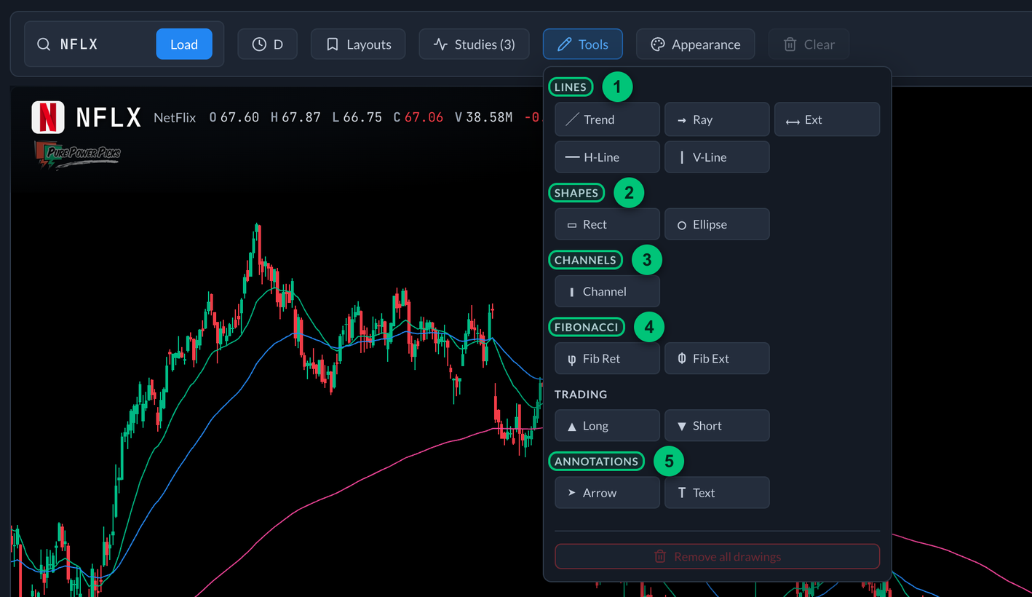Add a Short trading position
This screenshot has height=597, width=1032.
tap(717, 426)
